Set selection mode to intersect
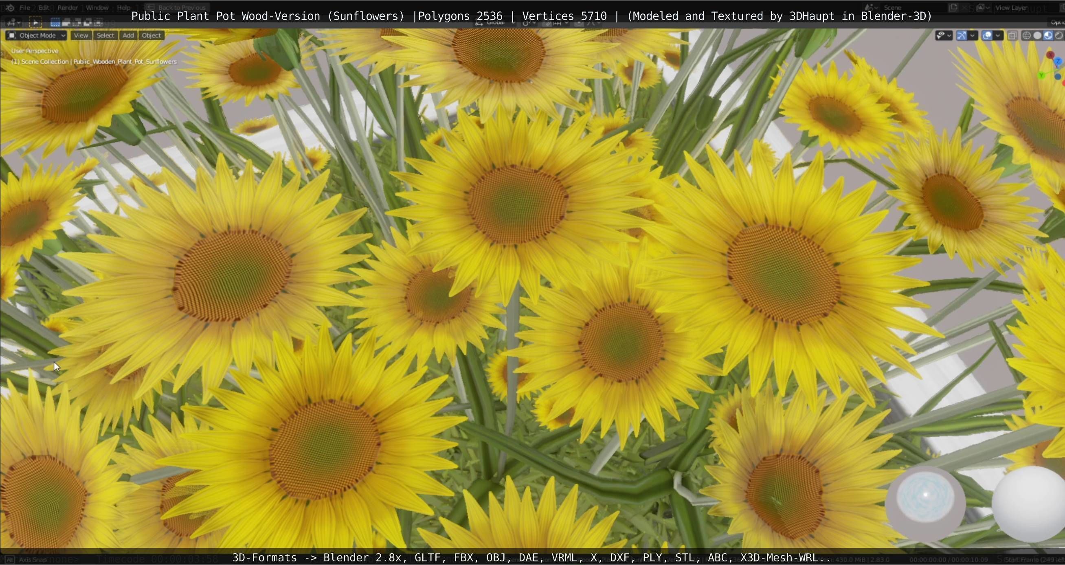 click(x=99, y=22)
